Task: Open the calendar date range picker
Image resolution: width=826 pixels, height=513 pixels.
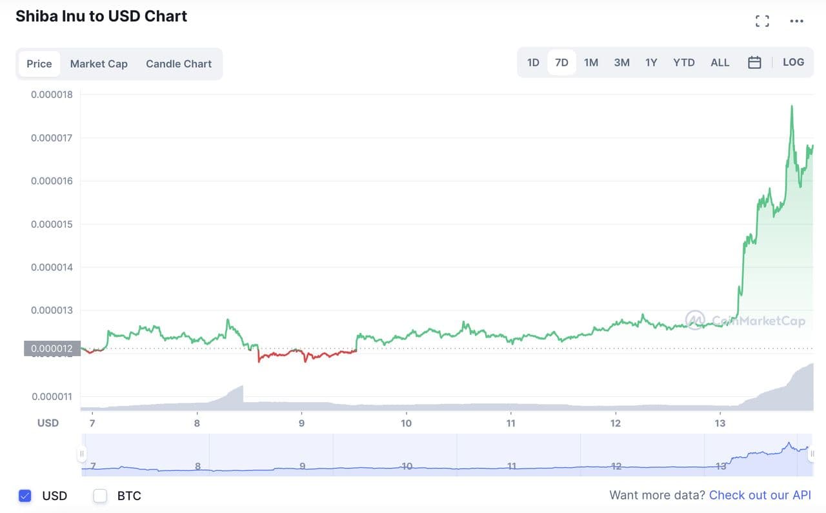Action: click(x=754, y=63)
